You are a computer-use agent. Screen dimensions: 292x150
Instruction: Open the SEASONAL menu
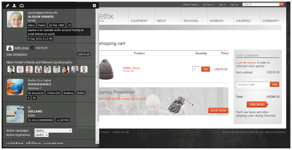(x=191, y=21)
